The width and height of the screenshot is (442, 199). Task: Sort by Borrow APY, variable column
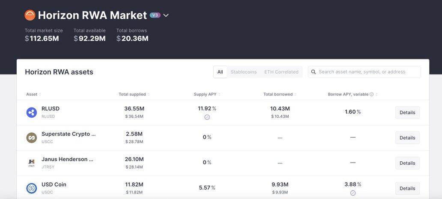click(x=352, y=94)
